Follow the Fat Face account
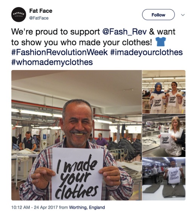 158,15
